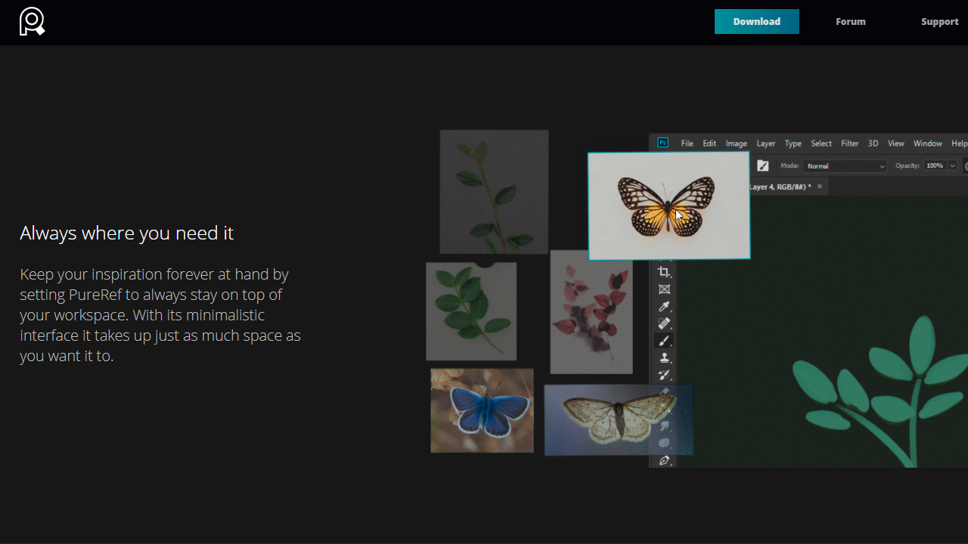
Task: Open the Filter menu
Action: tap(849, 144)
